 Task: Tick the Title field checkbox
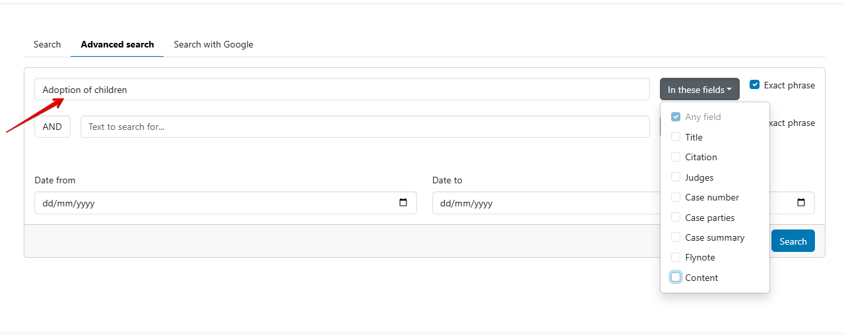pyautogui.click(x=676, y=137)
